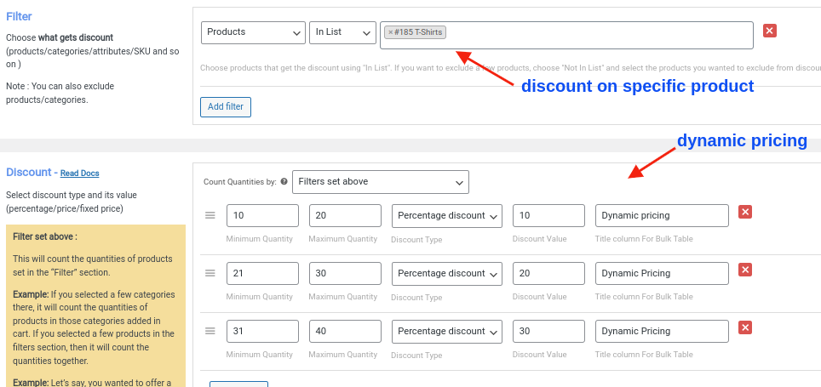Click the Add filter button
The width and height of the screenshot is (821, 387).
[x=226, y=106]
